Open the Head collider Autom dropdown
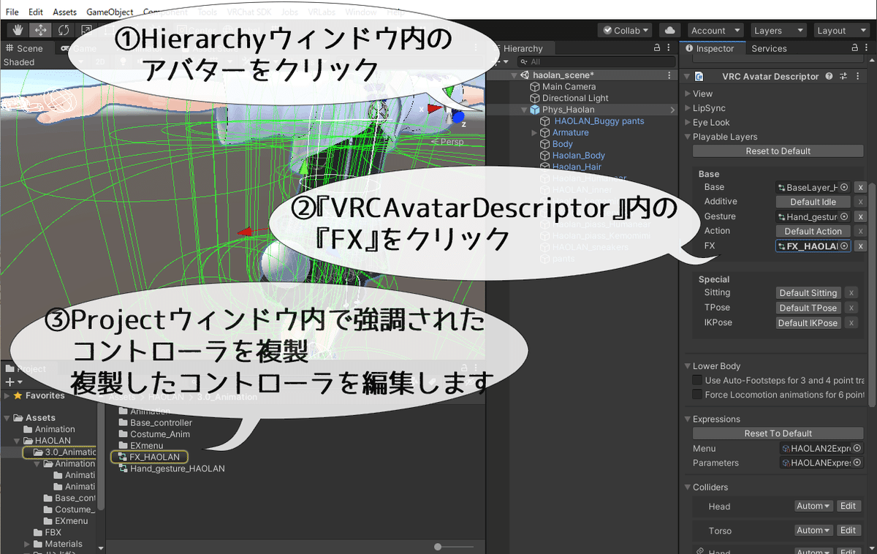This screenshot has height=554, width=877. [813, 506]
